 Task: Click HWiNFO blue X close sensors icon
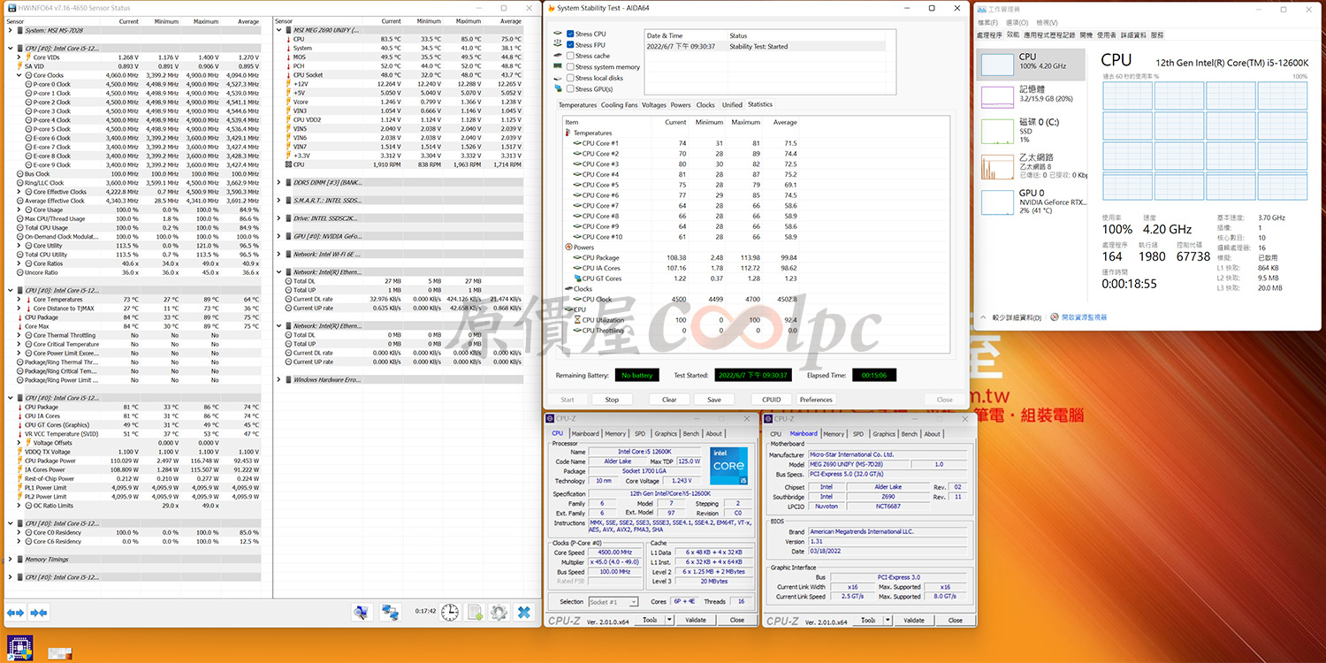[x=524, y=612]
